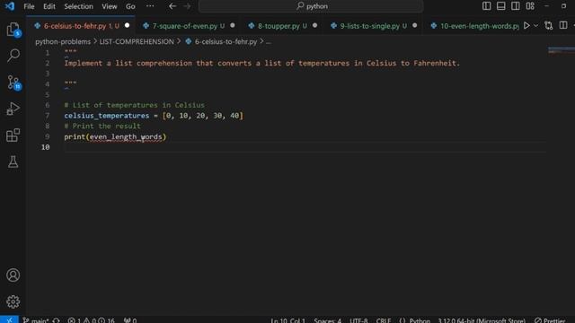This screenshot has height=323, width=575.
Task: Click the comment '# List of temperatures in Celsius'
Action: click(x=134, y=105)
